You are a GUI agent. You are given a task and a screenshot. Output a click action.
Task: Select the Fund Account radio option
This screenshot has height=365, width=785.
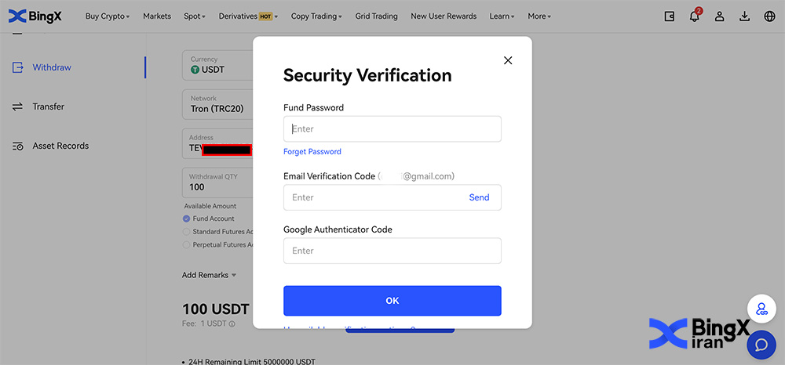(x=187, y=219)
